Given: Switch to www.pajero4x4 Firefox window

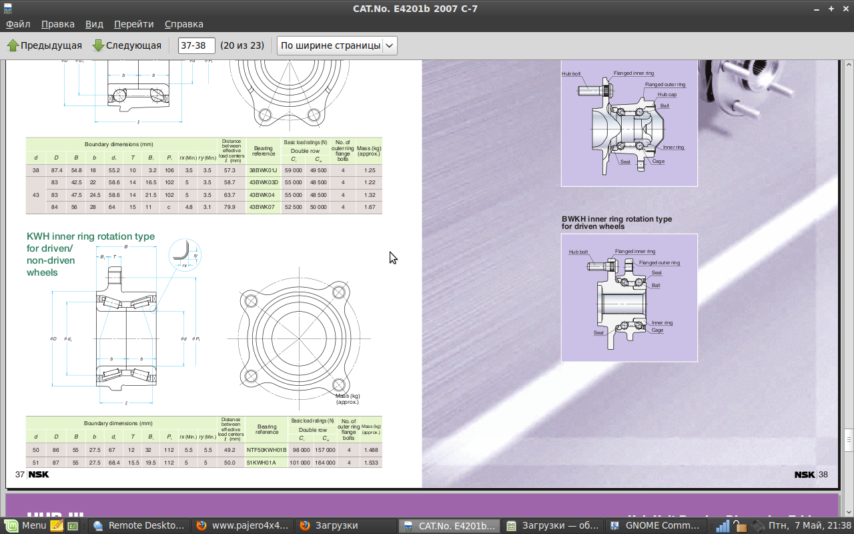Looking at the screenshot, I should [x=242, y=525].
